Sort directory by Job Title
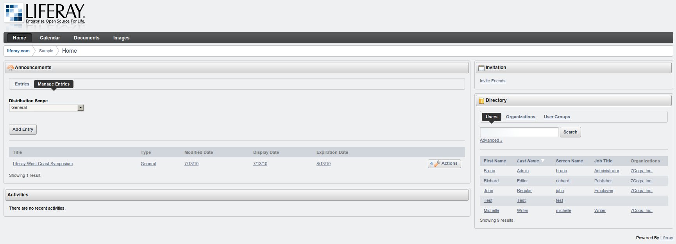The width and height of the screenshot is (676, 244). (x=603, y=161)
